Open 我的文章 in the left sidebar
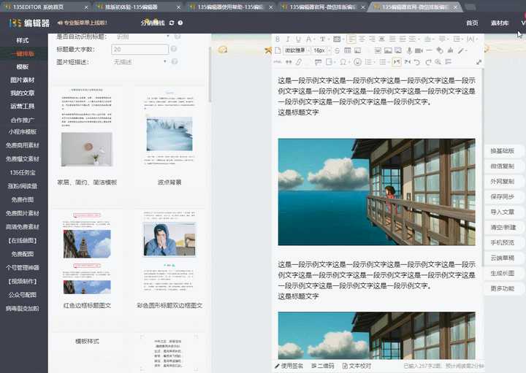 [23, 93]
